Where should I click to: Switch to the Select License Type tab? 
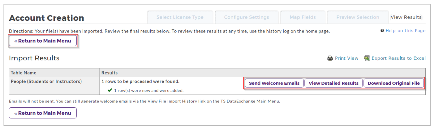coord(180,17)
